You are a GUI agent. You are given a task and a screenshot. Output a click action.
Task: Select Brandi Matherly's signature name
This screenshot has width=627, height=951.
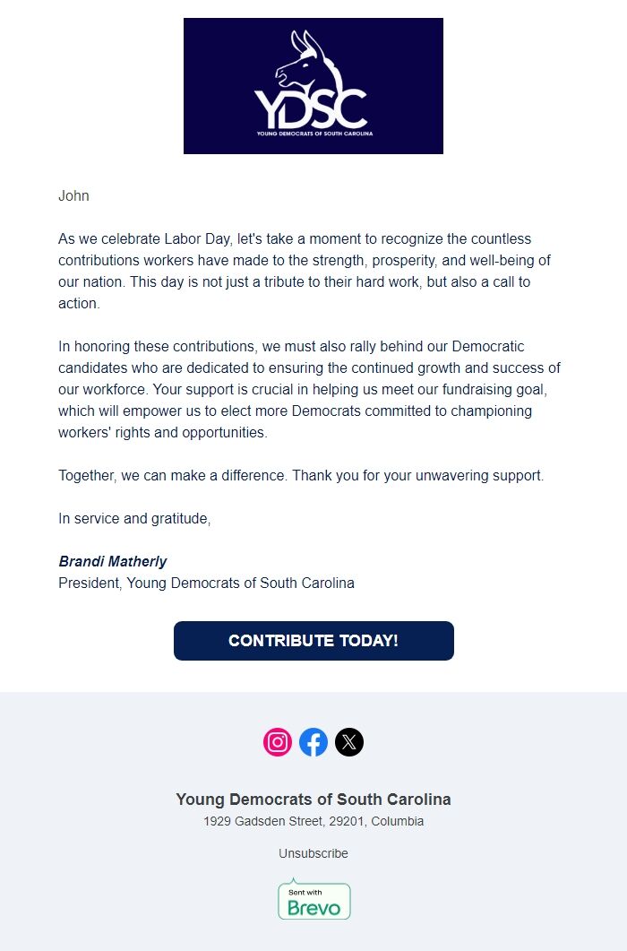click(x=113, y=561)
